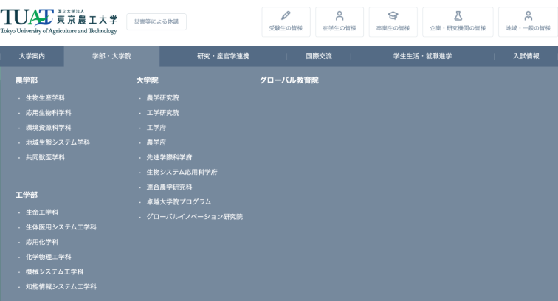Select 知能情報システム工学科 under 工学部

point(61,286)
